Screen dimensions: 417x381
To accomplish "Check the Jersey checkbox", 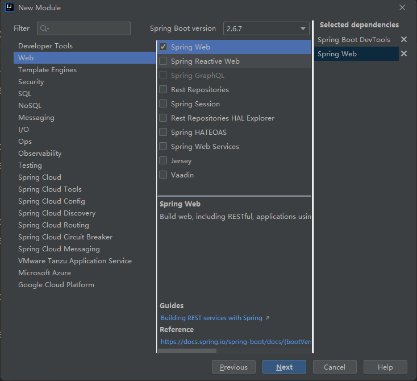I will 163,160.
